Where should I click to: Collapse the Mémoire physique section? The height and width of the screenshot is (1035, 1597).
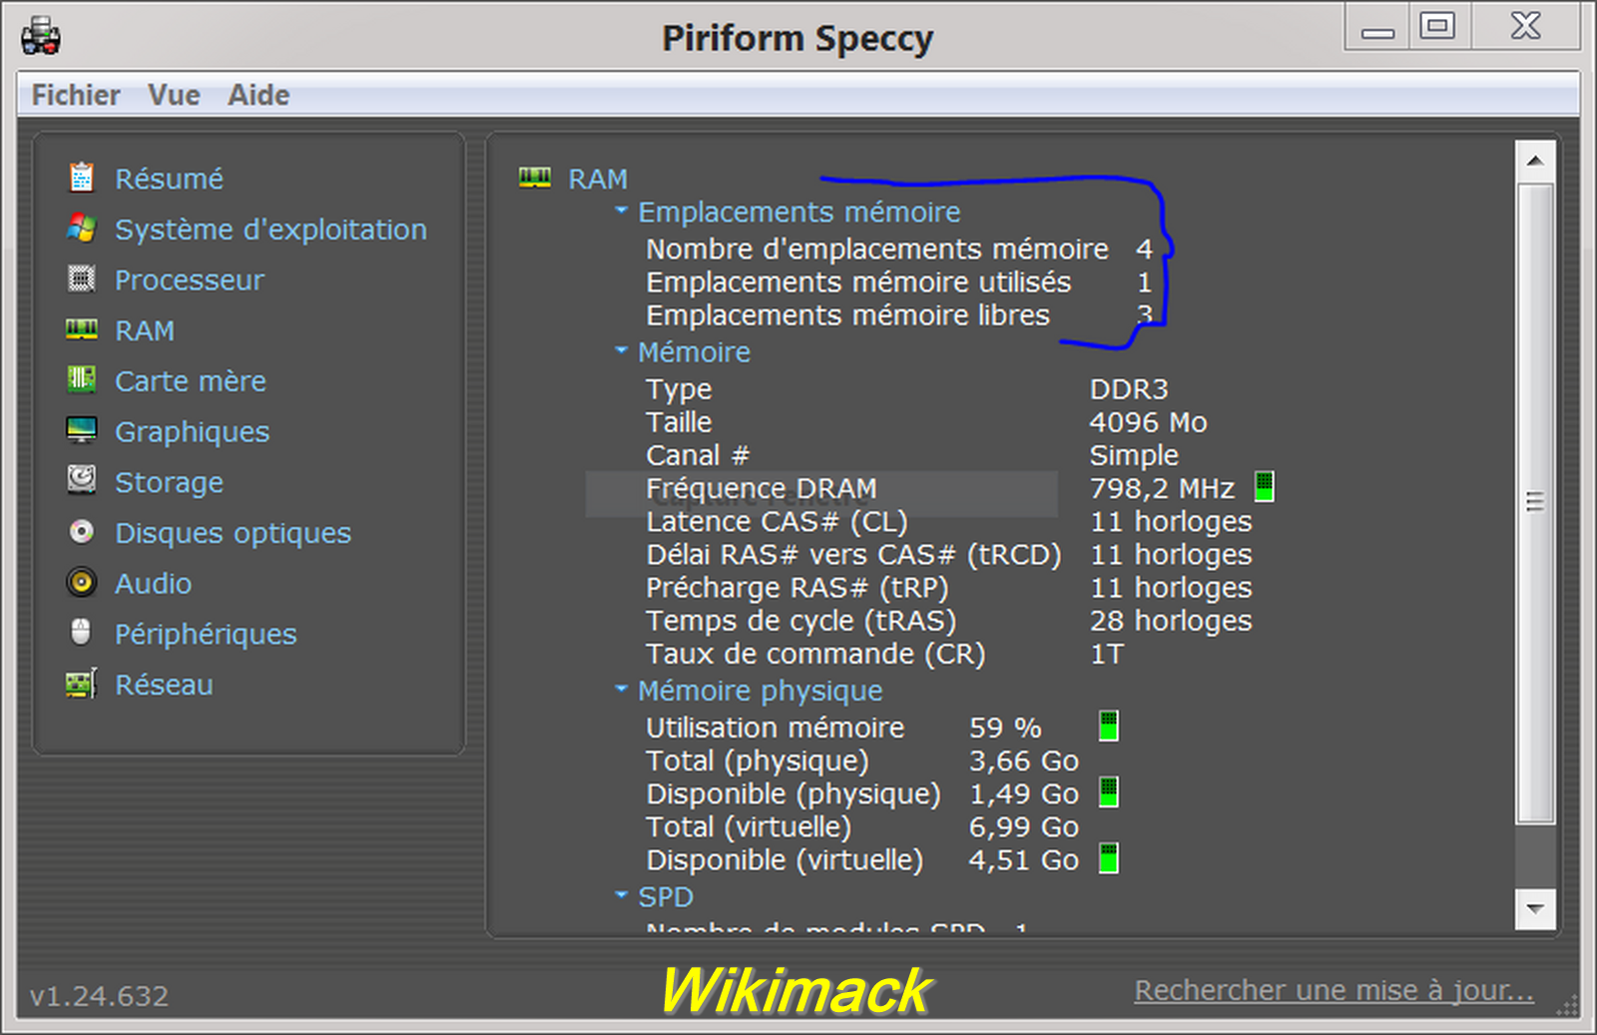tap(621, 690)
